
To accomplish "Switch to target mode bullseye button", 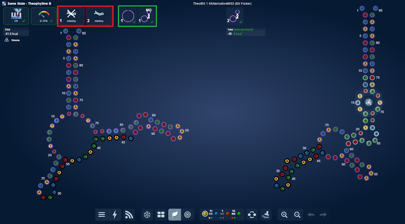I will click(188, 215).
